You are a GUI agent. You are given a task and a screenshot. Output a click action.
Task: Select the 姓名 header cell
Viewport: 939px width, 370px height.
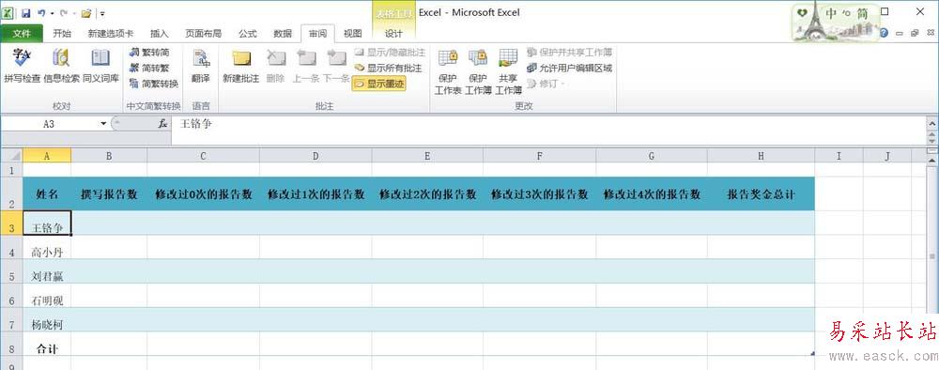click(x=47, y=194)
